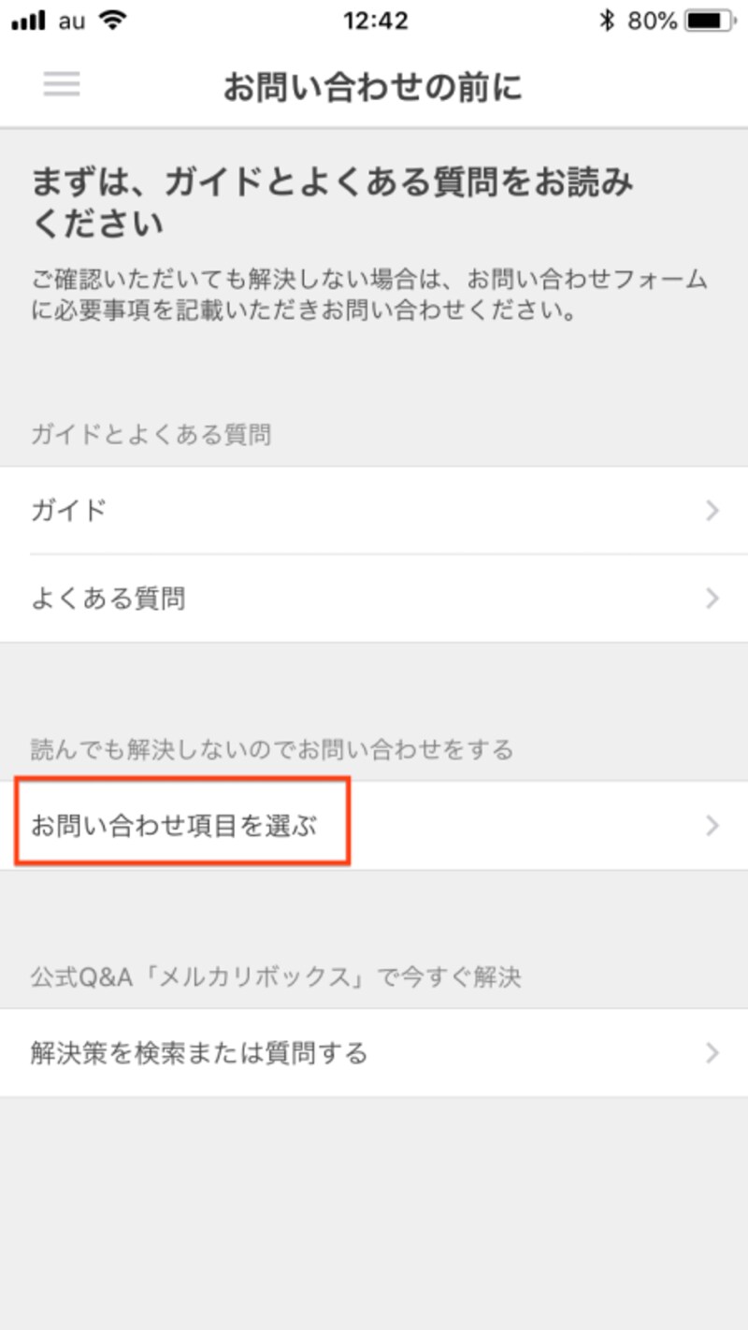
Task: Expand the お問い合わせ項目を選ぶ chevron
Action: [712, 825]
